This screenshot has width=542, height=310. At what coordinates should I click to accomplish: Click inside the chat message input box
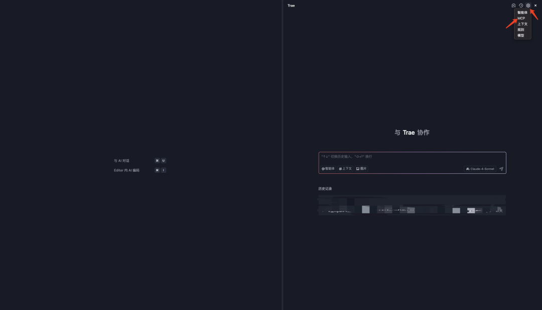pos(412,157)
